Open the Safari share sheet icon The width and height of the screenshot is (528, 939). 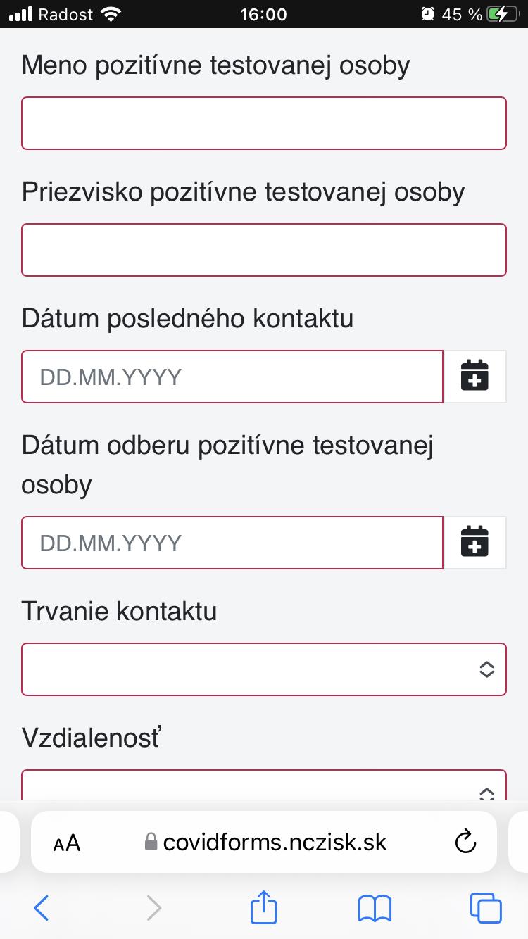tap(264, 906)
